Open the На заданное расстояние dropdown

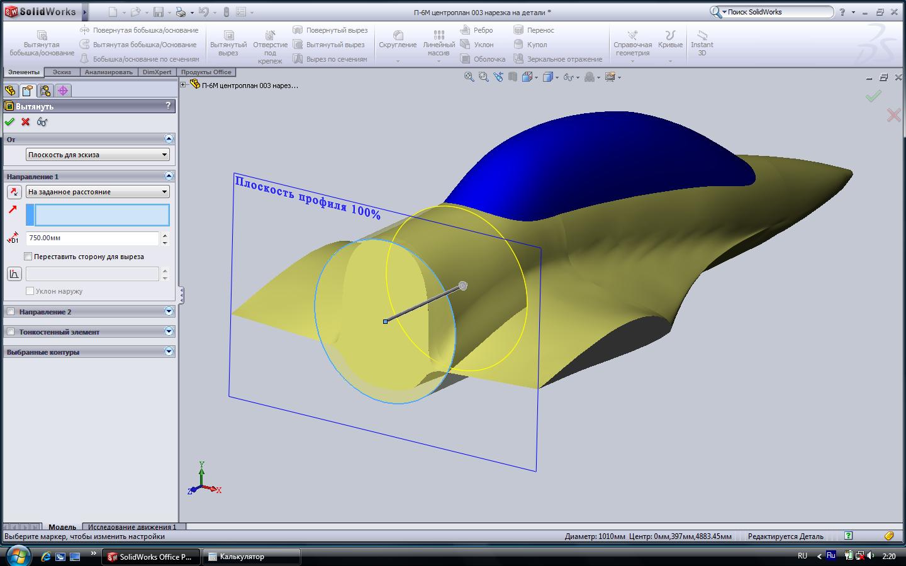tap(98, 192)
